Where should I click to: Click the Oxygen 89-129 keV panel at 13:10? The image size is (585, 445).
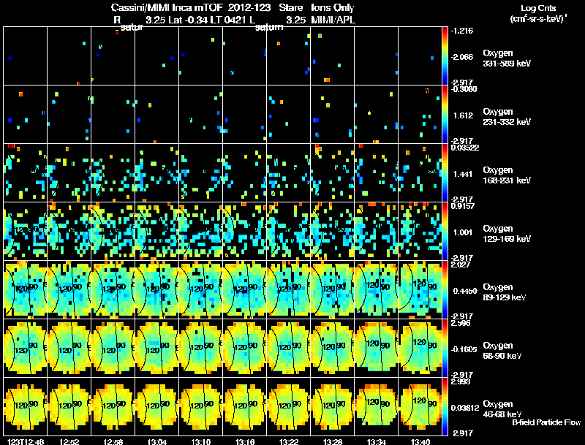200,289
